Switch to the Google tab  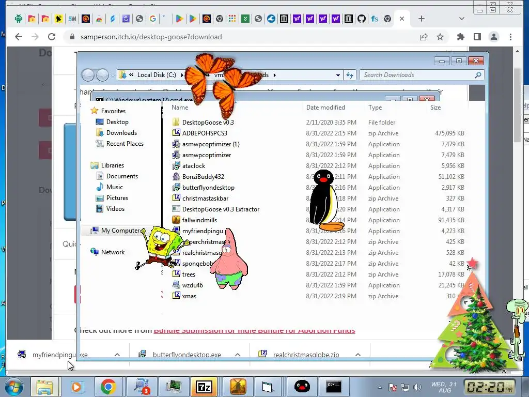pyautogui.click(x=153, y=19)
